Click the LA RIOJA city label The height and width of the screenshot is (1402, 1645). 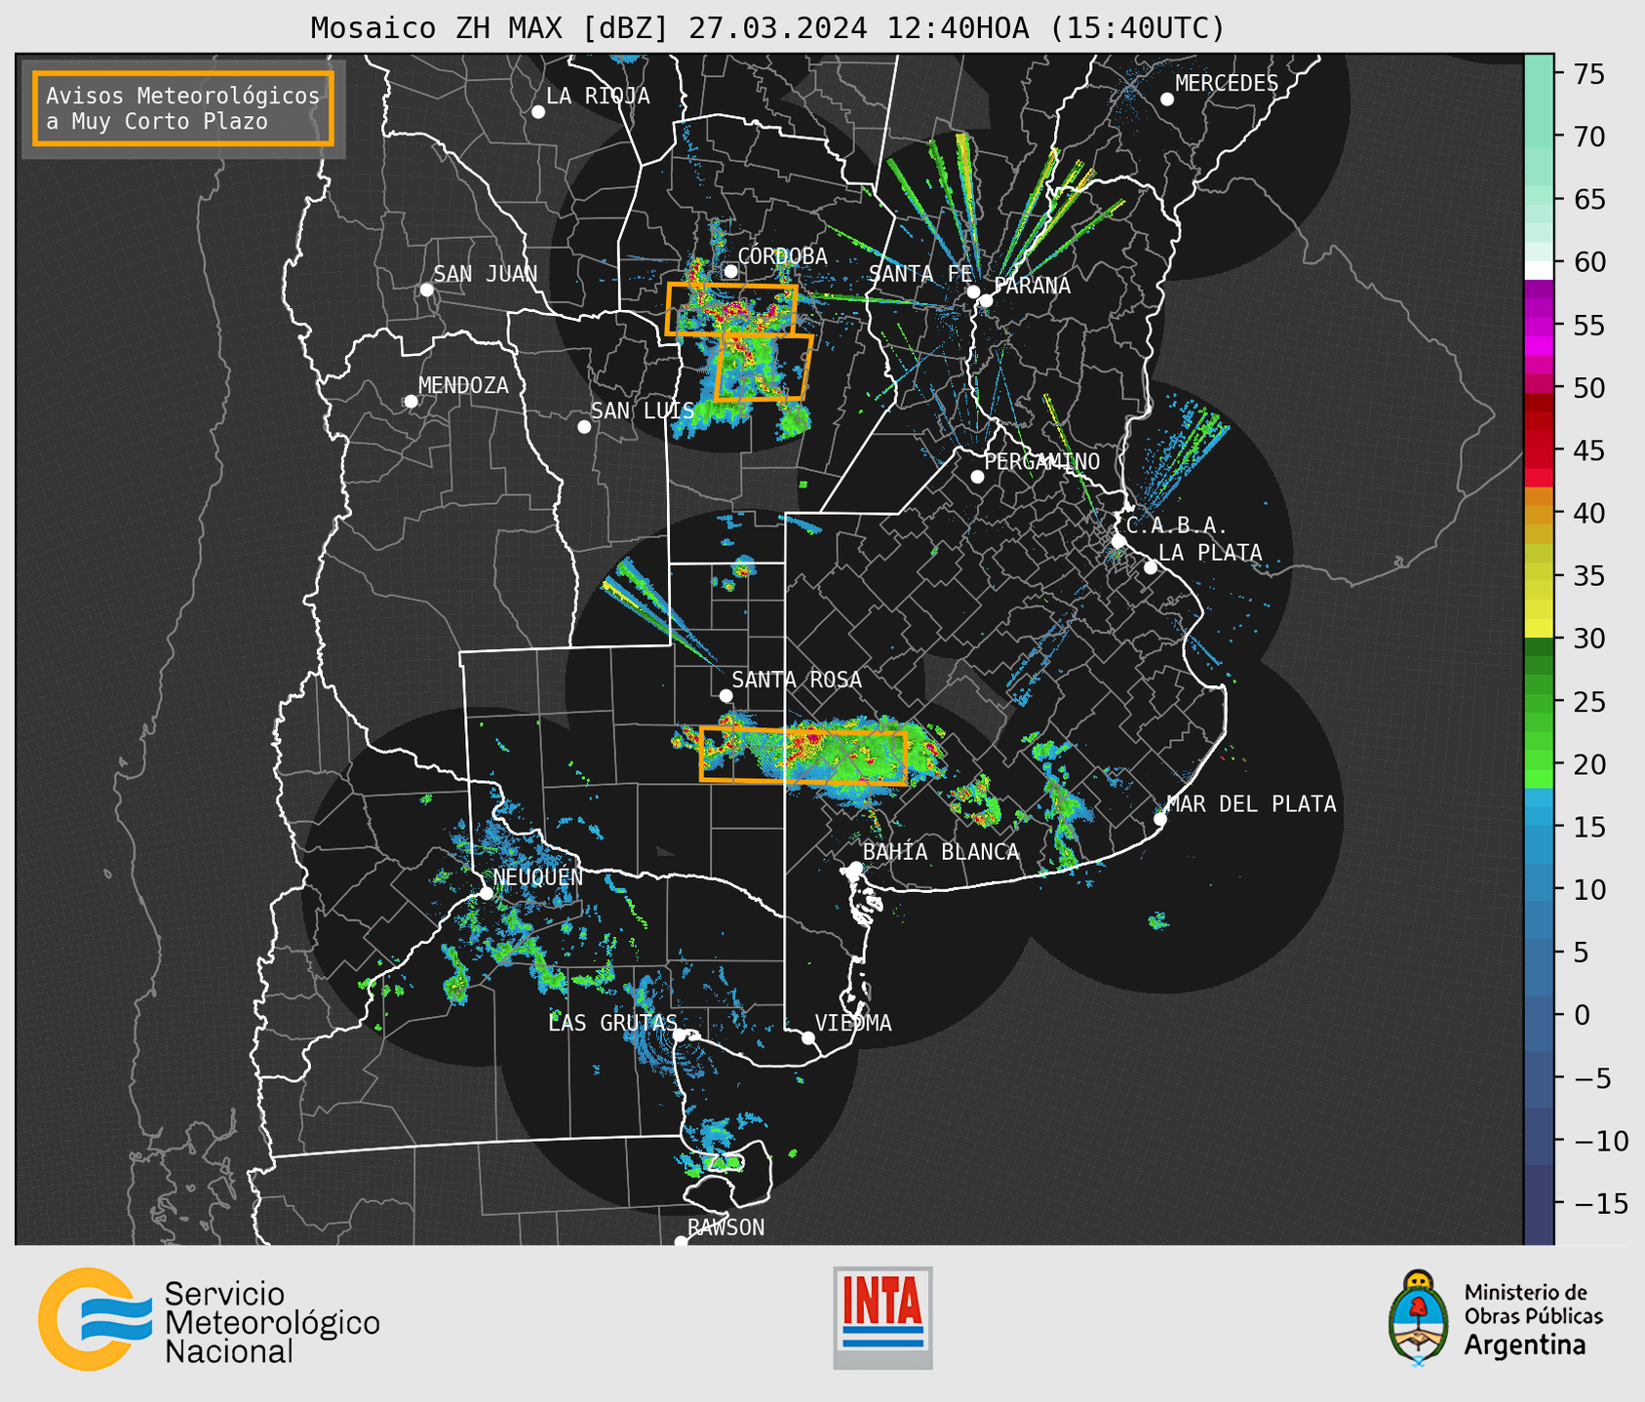click(x=598, y=96)
